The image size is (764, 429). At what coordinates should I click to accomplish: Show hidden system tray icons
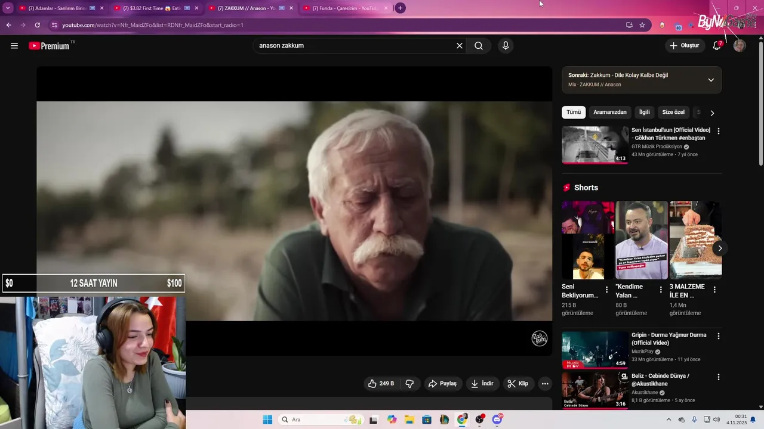(x=668, y=419)
